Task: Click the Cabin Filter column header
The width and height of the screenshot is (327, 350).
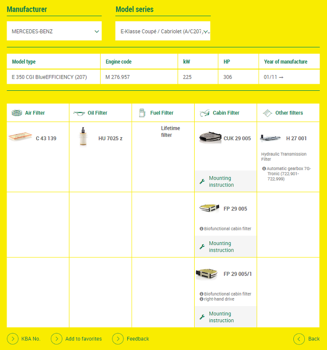Action: (226, 113)
